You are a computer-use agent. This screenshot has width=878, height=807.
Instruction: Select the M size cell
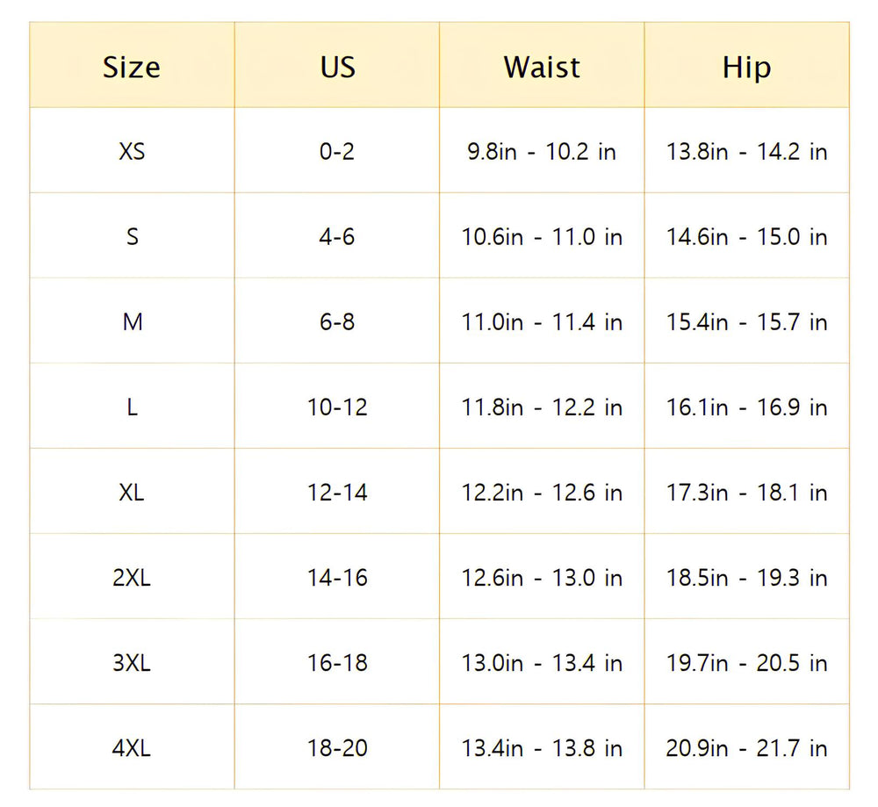coord(132,322)
